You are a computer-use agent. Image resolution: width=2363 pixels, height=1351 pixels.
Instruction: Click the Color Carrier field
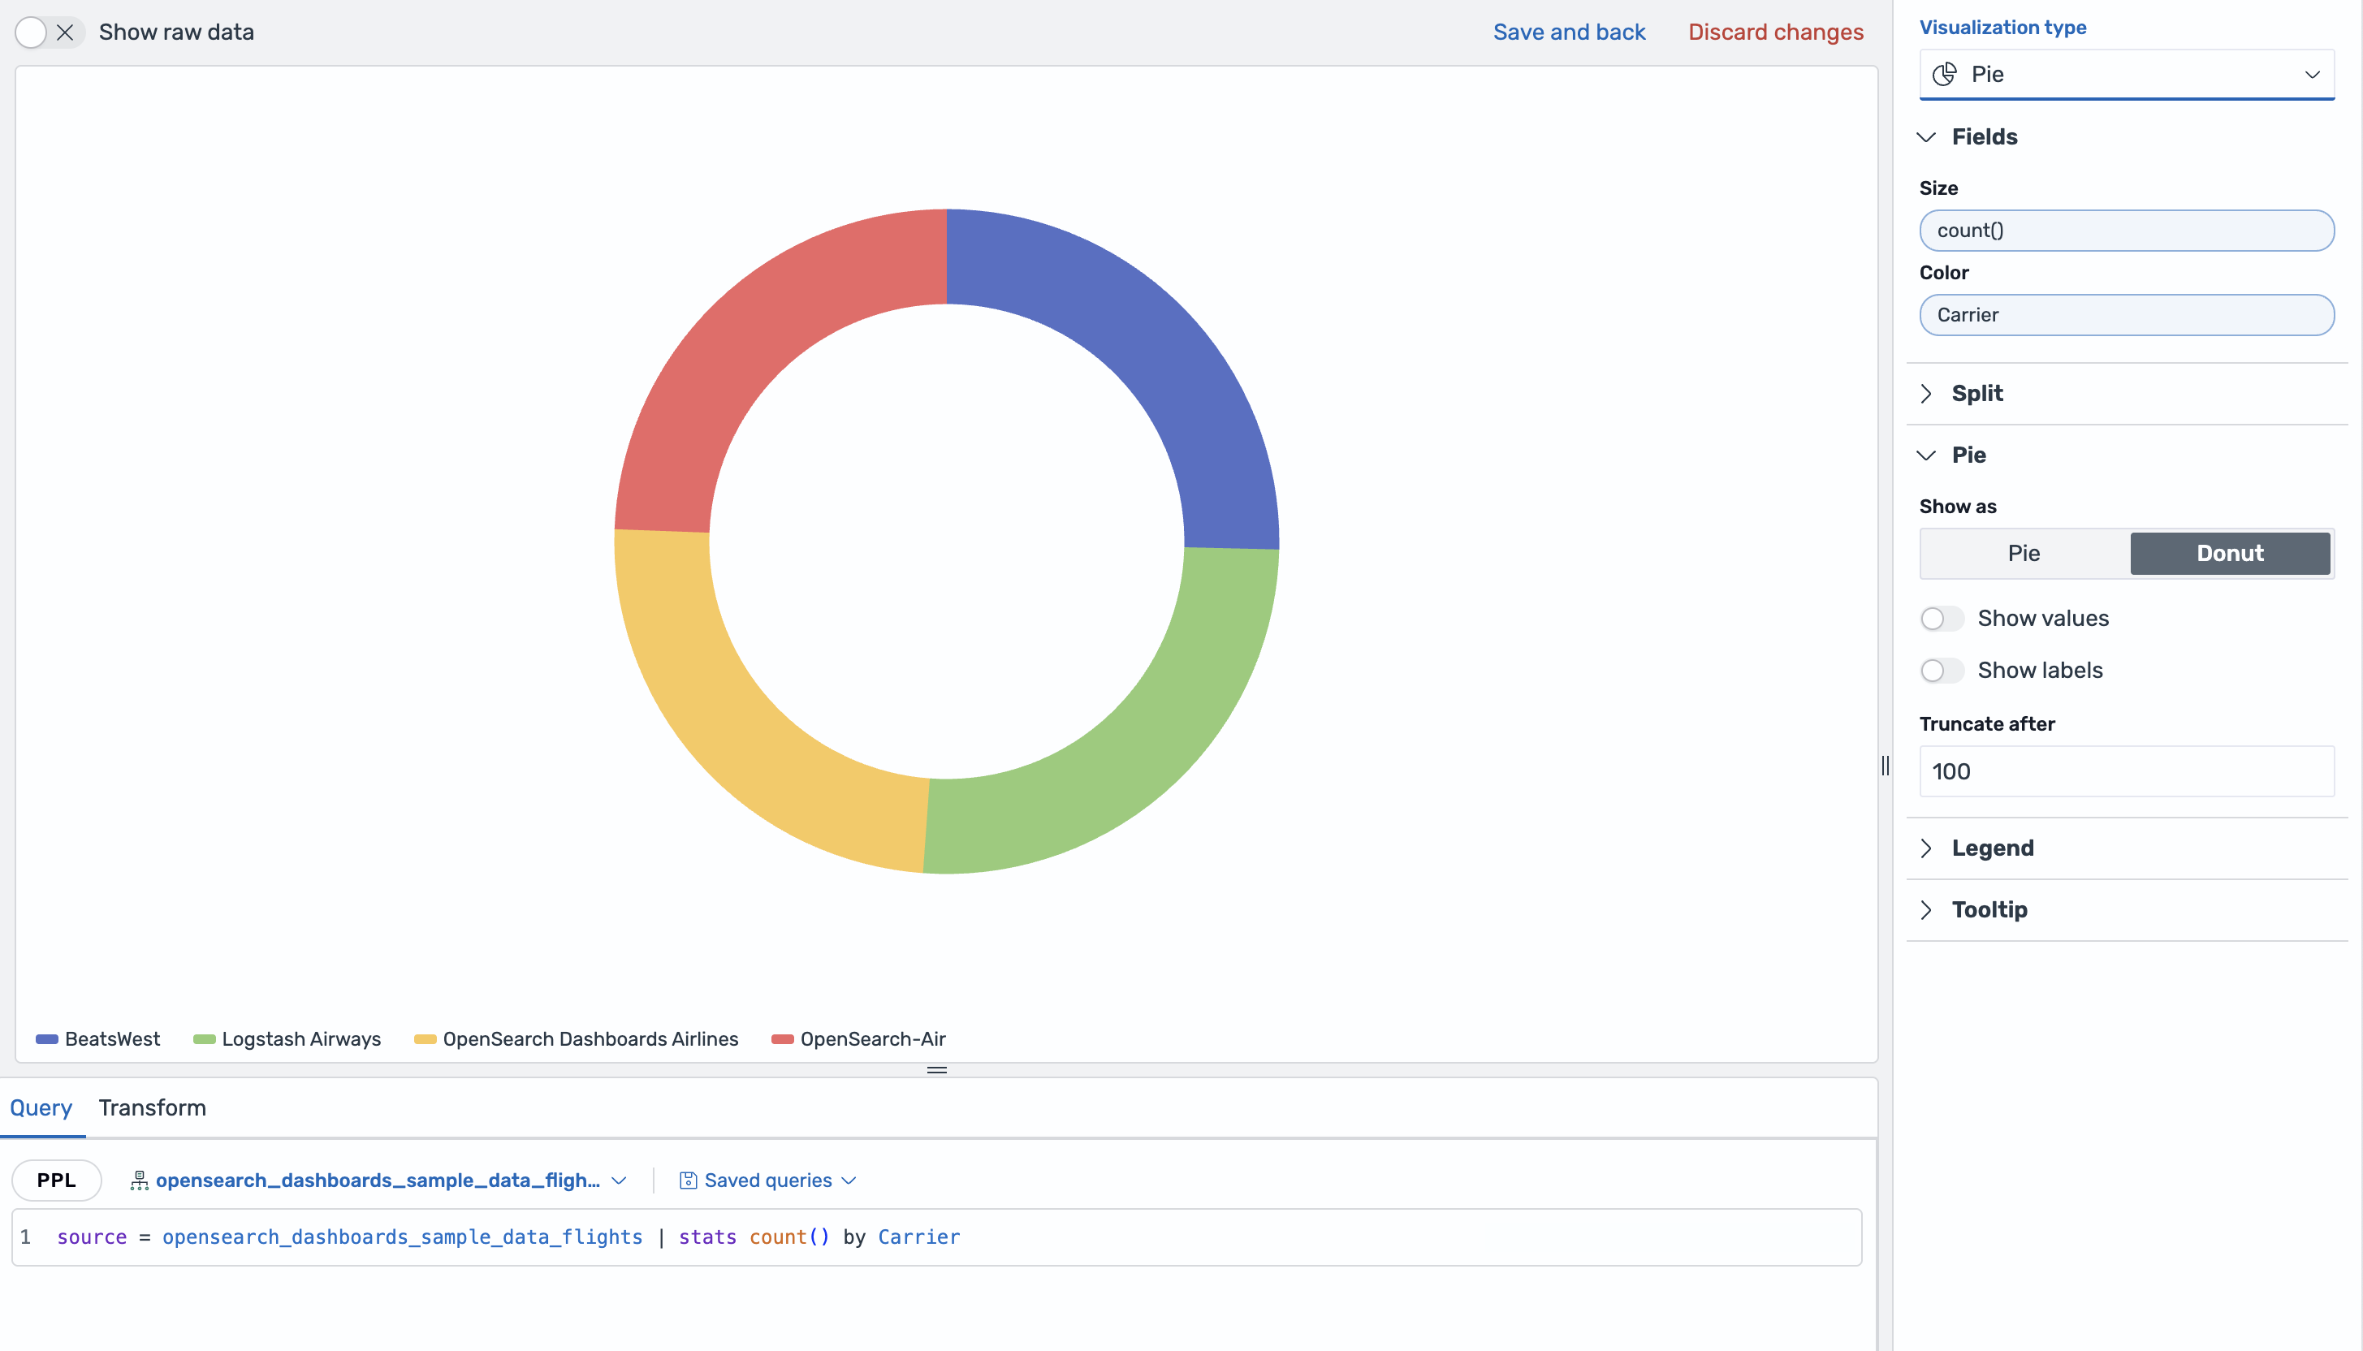pyautogui.click(x=2127, y=314)
